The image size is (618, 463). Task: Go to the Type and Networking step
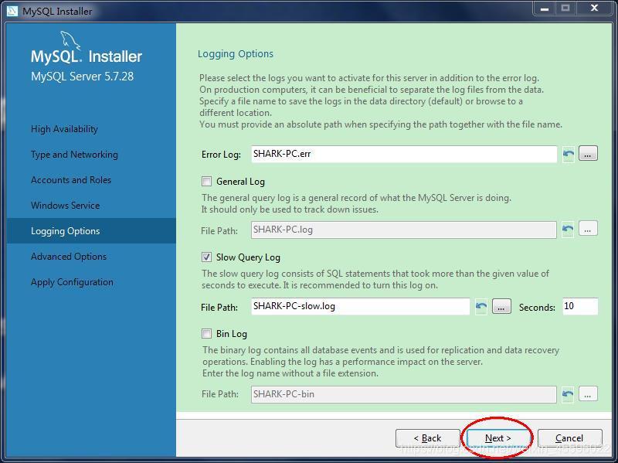pos(74,155)
